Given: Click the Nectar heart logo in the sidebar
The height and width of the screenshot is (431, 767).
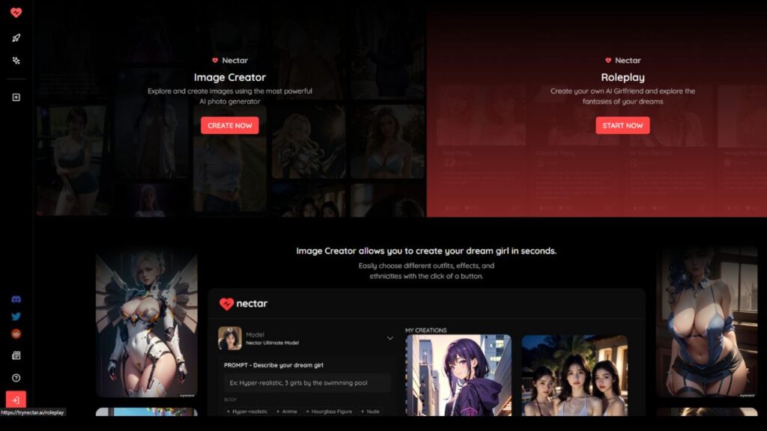Looking at the screenshot, I should coord(16,13).
